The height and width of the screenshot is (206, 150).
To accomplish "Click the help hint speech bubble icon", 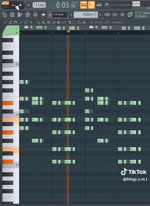I will [130, 15].
